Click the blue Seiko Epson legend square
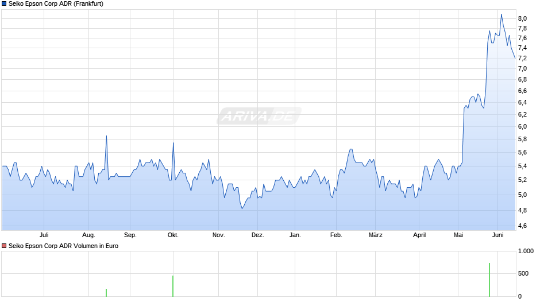The image size is (540, 302). (x=4, y=4)
